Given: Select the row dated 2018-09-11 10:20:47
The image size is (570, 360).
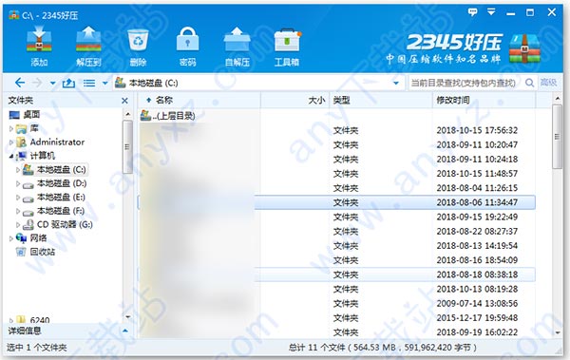Looking at the screenshot, I should coord(336,144).
